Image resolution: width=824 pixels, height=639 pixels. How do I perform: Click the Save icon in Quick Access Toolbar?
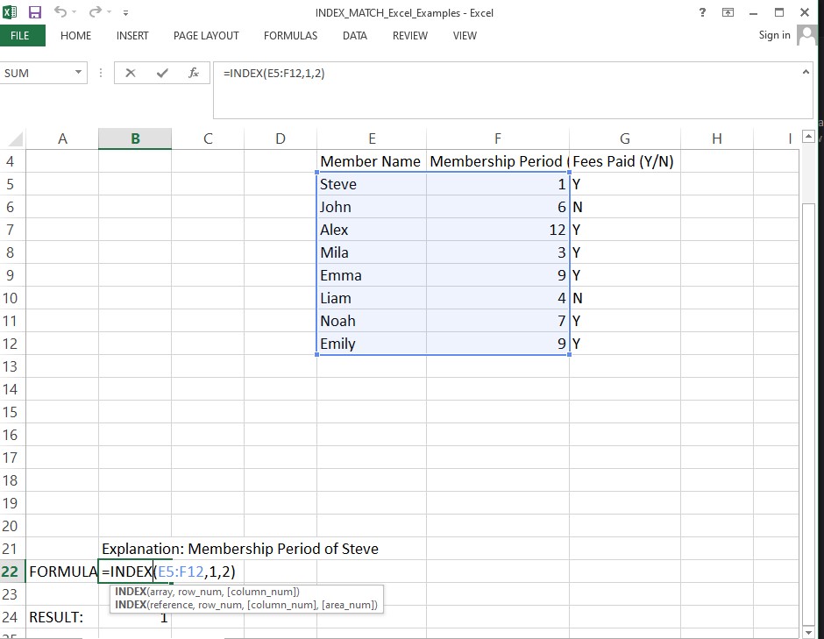pos(35,12)
